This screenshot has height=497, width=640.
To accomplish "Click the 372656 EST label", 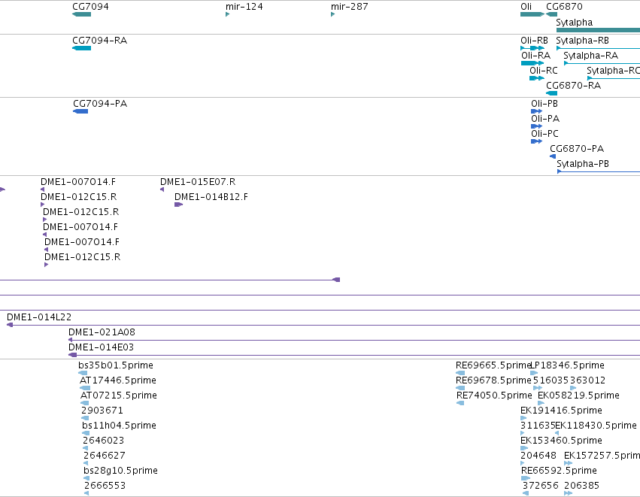I will [x=541, y=486].
